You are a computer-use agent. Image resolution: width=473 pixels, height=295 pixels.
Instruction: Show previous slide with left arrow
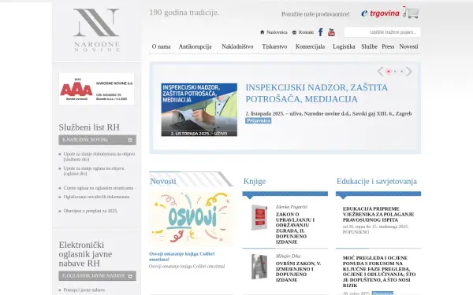click(x=381, y=72)
